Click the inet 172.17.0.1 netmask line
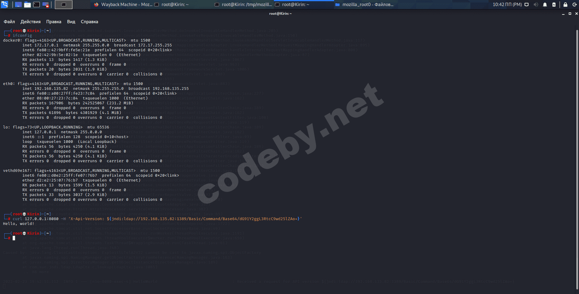Screen dimensions: 579x294 pos(97,45)
